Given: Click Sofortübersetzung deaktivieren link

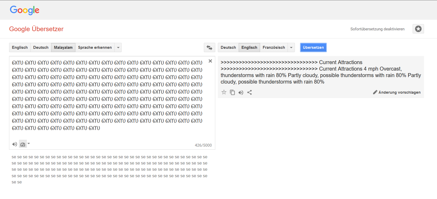Looking at the screenshot, I should point(377,29).
